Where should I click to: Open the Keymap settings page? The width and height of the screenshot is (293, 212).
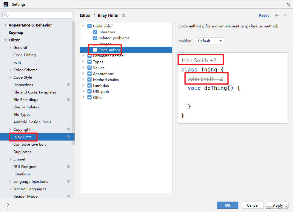(16, 33)
